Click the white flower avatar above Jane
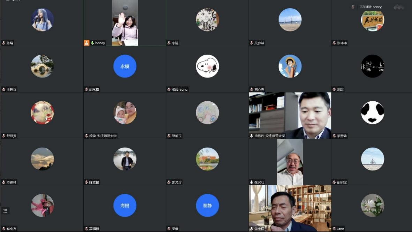The width and height of the screenshot is (412, 232). click(372, 206)
